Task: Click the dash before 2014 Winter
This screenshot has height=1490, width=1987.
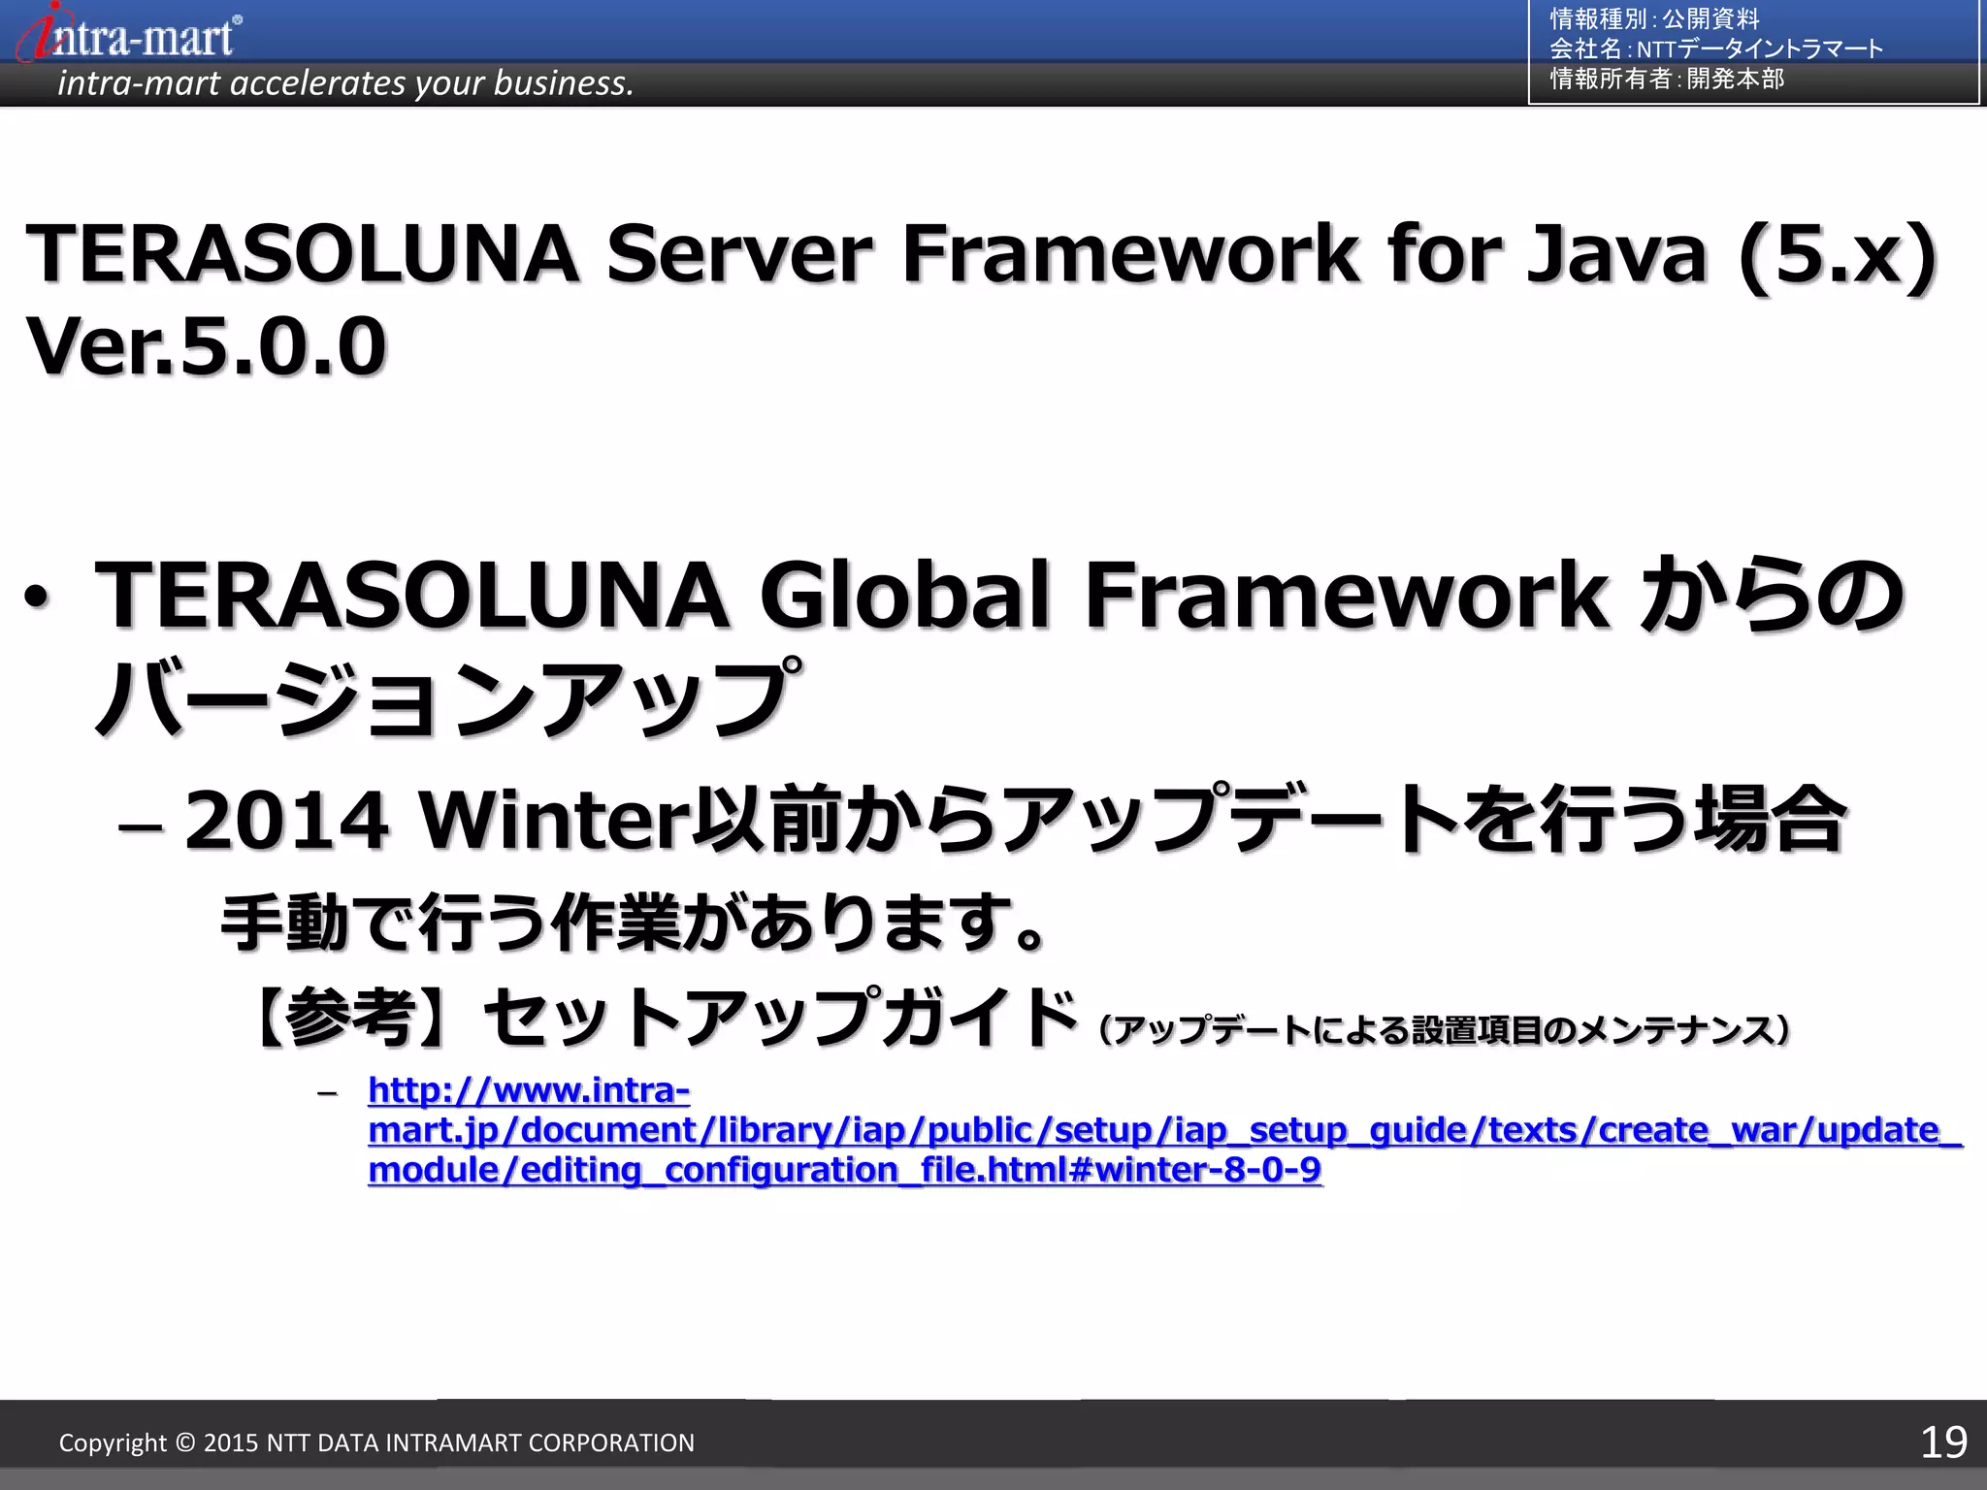Action: point(140,826)
